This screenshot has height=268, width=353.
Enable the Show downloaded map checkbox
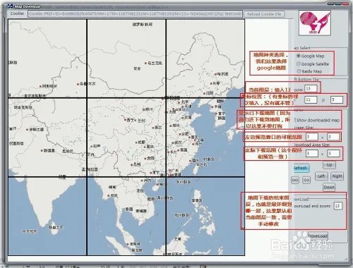[x=295, y=120]
